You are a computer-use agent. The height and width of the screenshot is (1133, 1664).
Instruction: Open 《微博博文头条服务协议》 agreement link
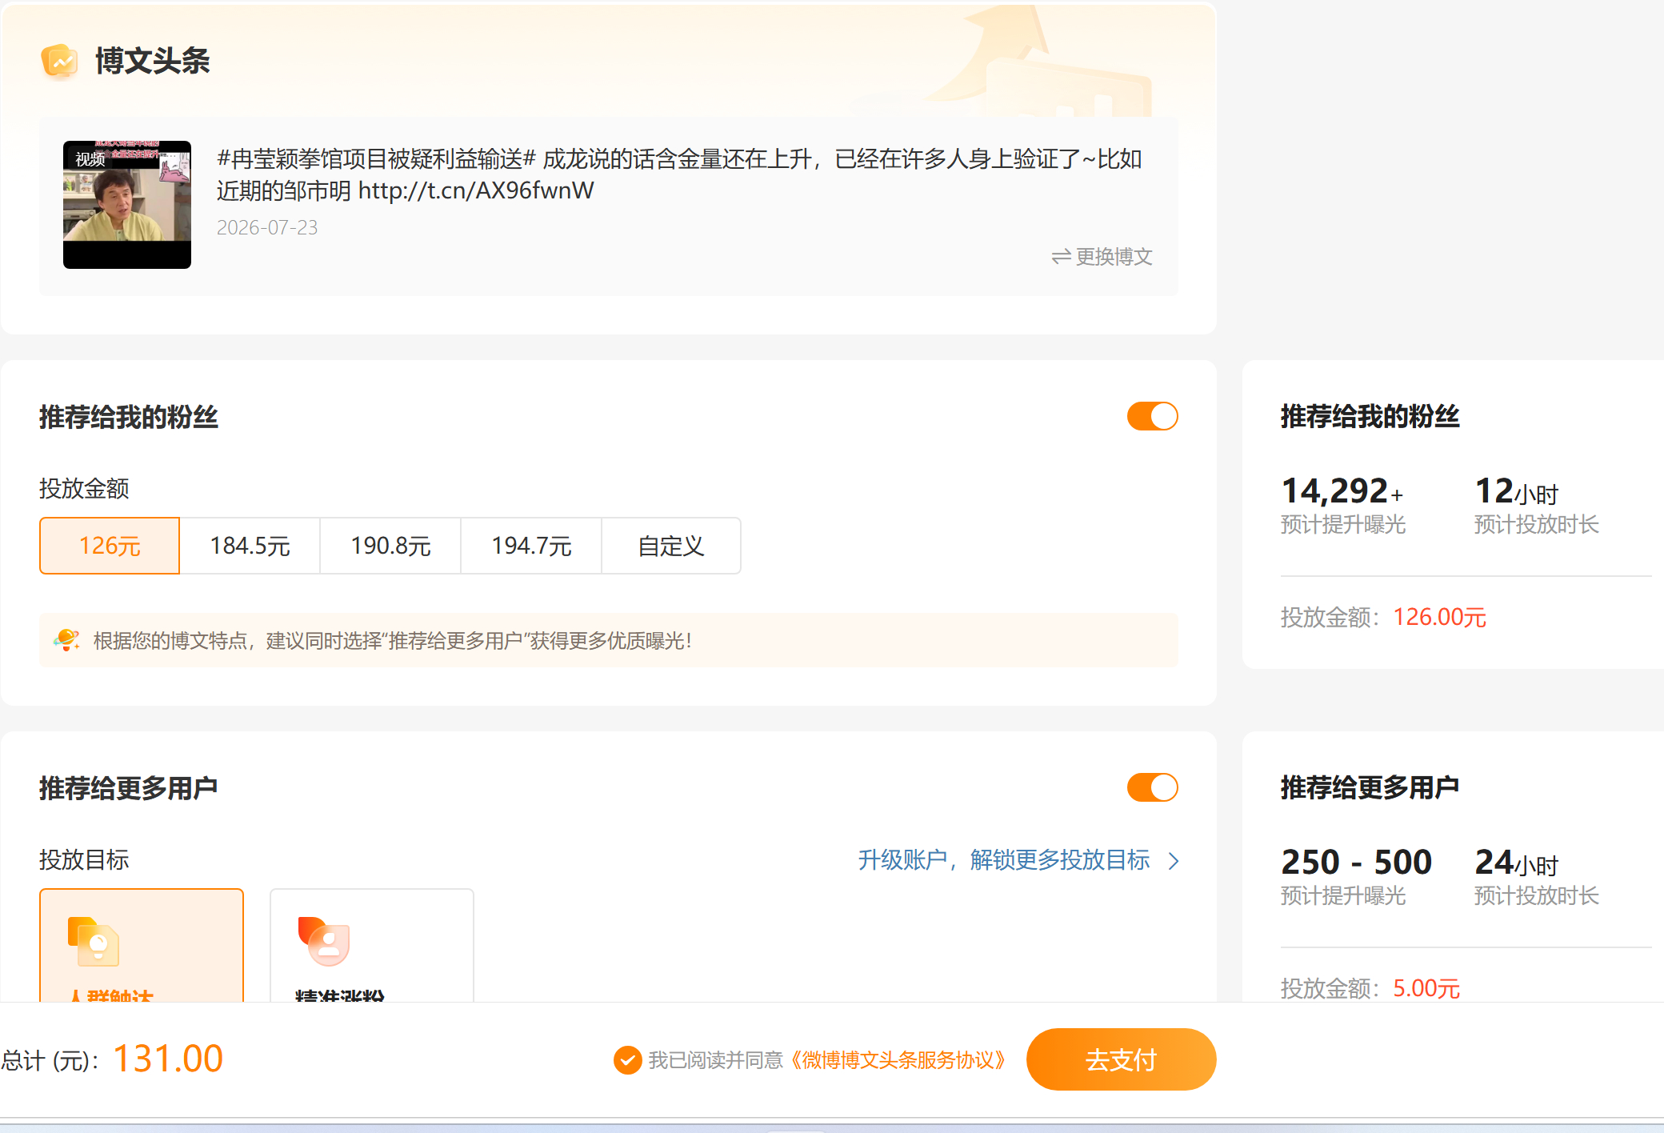click(x=898, y=1060)
